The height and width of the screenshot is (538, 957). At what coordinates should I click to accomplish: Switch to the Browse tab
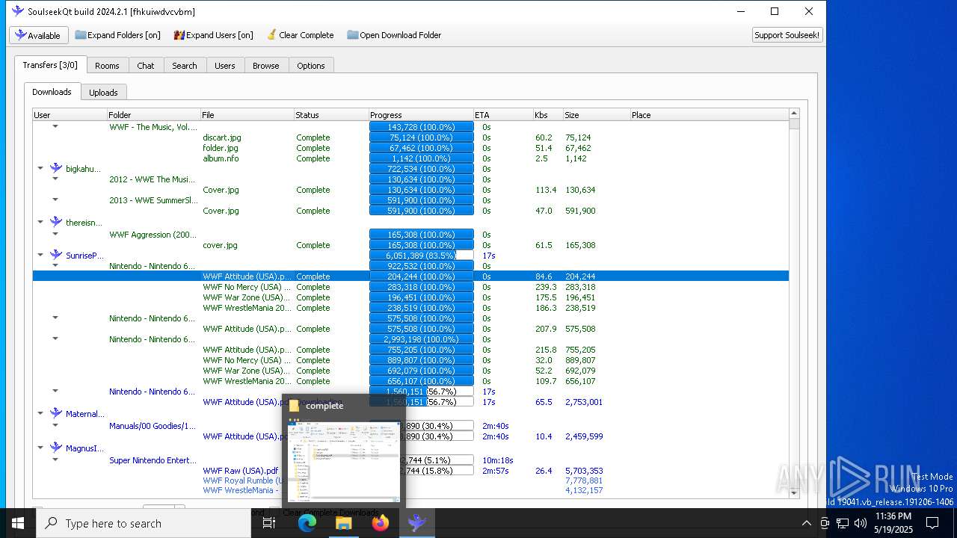(266, 66)
